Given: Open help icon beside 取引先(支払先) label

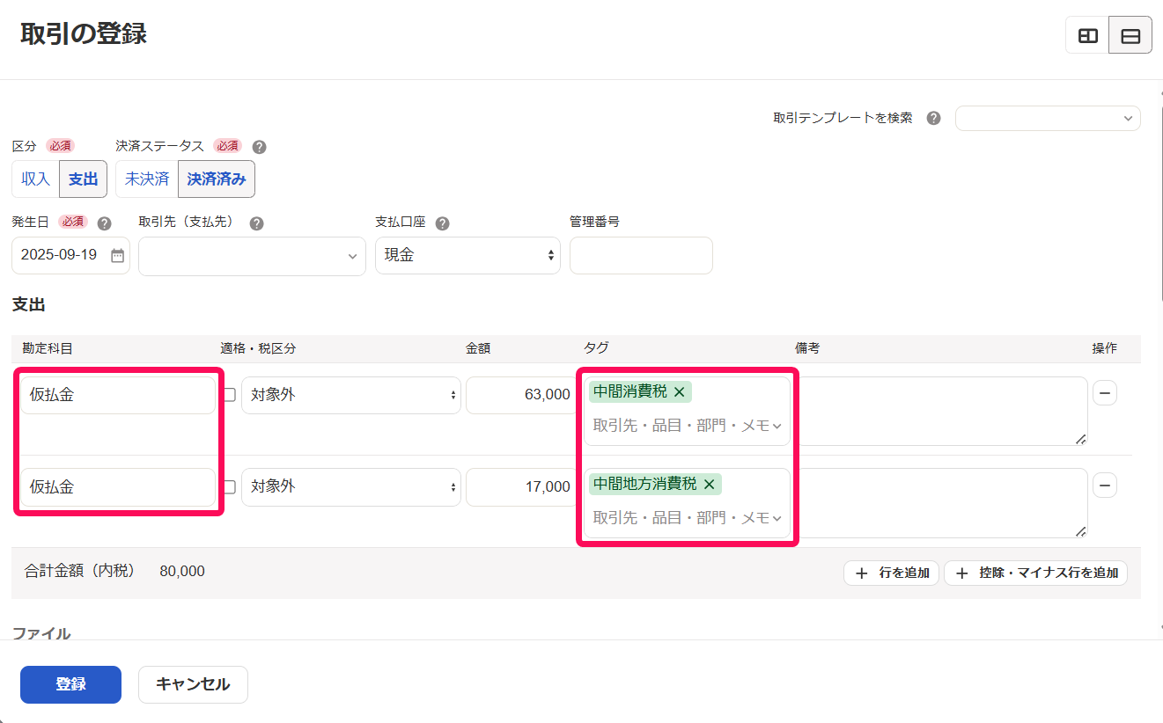Looking at the screenshot, I should 256,223.
